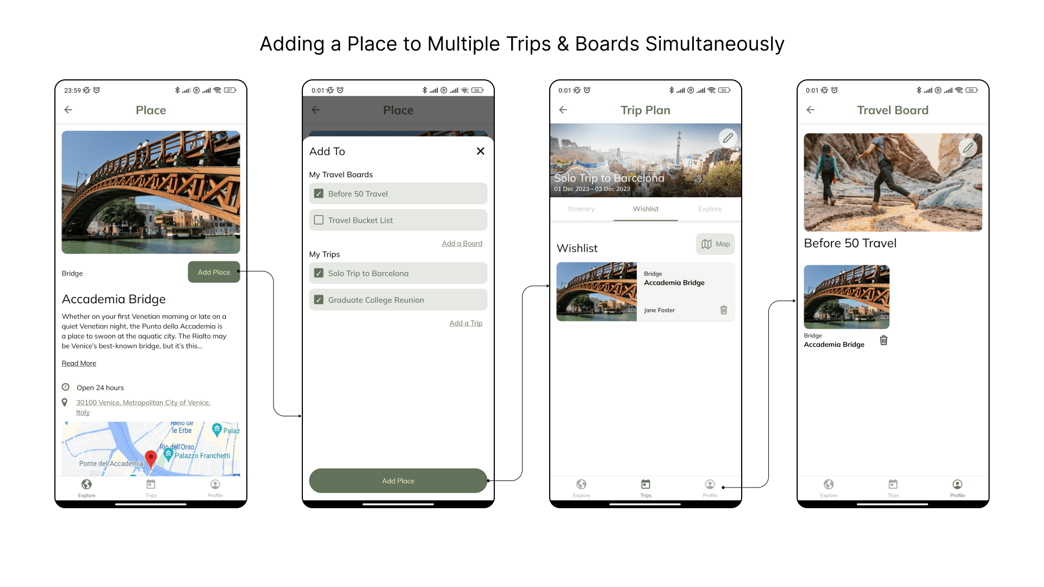Toggle the Graduate College Reunion trip checkbox

click(318, 299)
